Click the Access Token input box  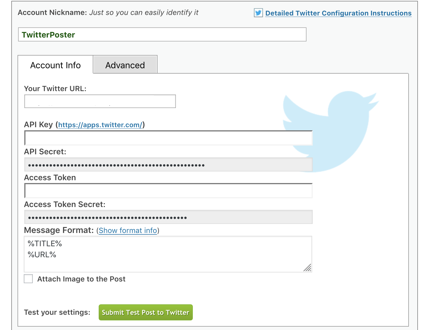[x=169, y=191]
